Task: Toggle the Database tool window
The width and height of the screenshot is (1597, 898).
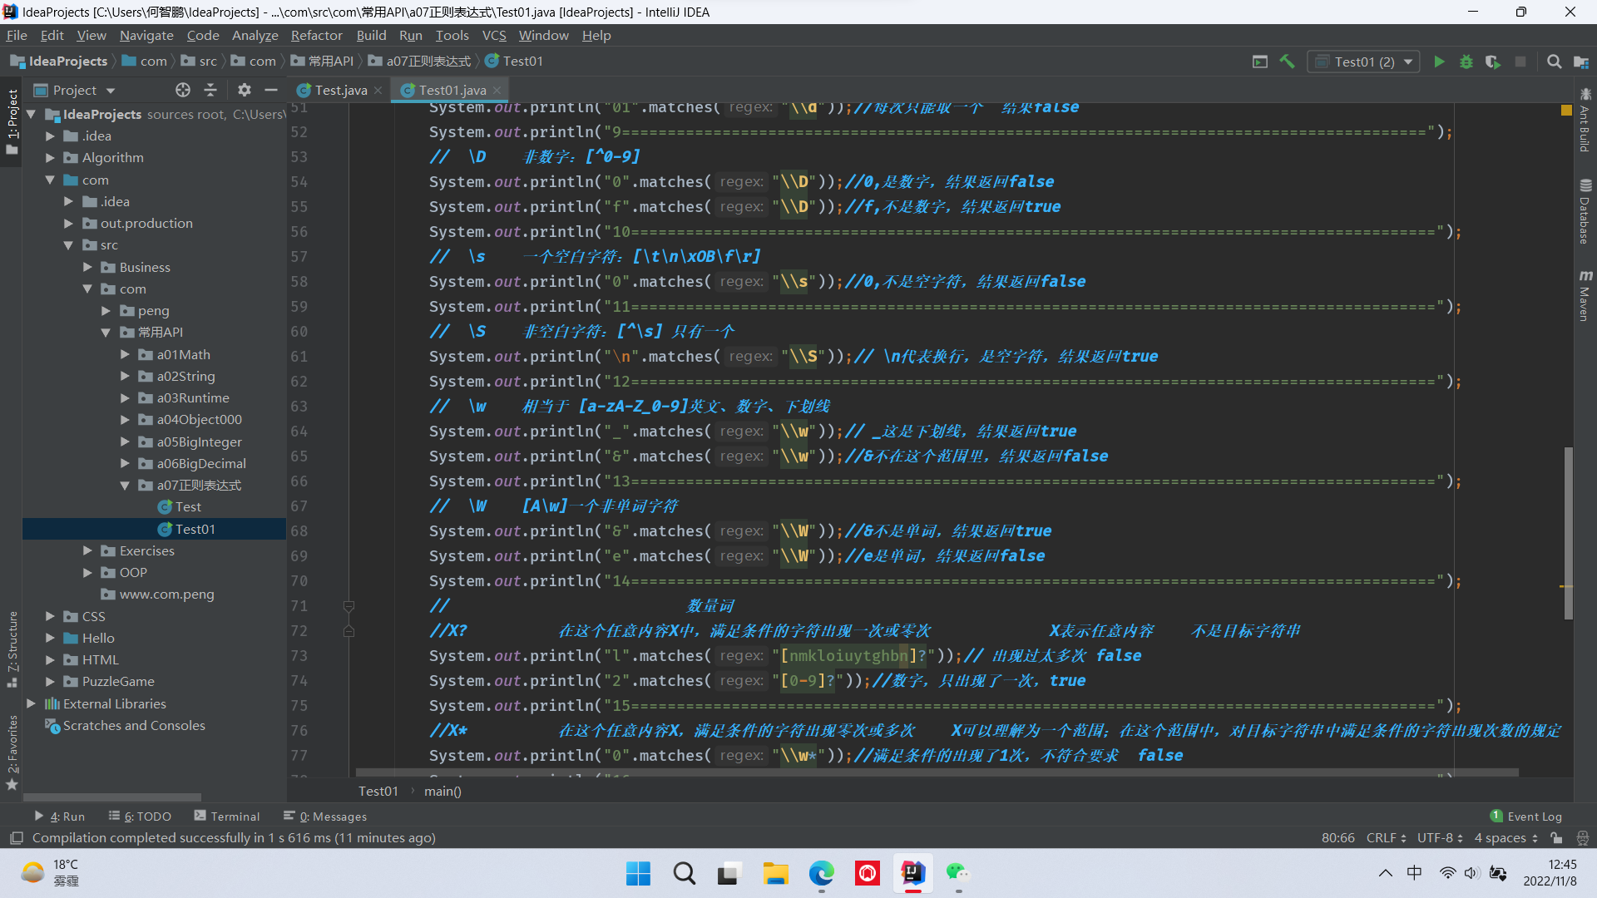Action: pyautogui.click(x=1585, y=212)
